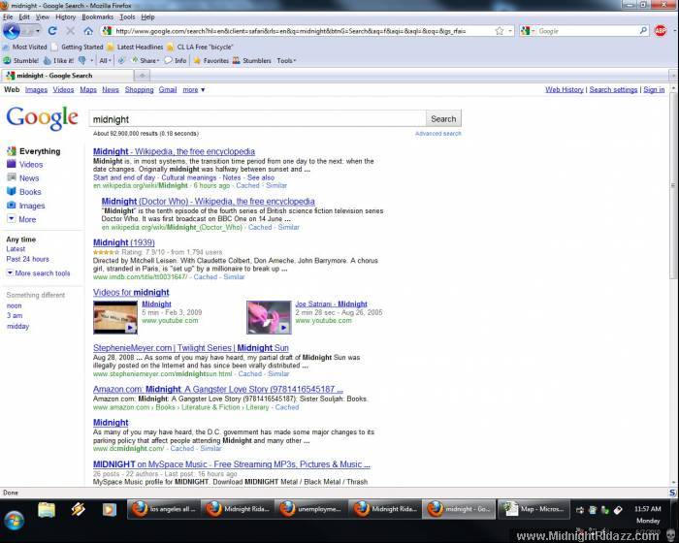Open the Edit menu
This screenshot has width=679, height=543.
click(24, 16)
